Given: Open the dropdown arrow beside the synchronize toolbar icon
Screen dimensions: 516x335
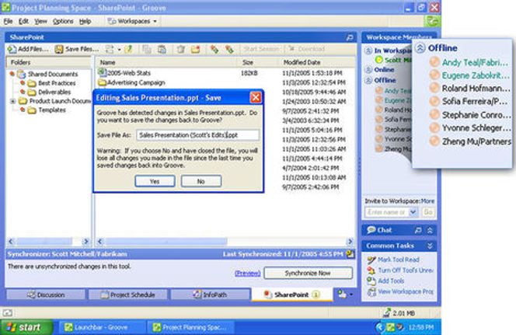Looking at the screenshot, I should pyautogui.click(x=119, y=50).
